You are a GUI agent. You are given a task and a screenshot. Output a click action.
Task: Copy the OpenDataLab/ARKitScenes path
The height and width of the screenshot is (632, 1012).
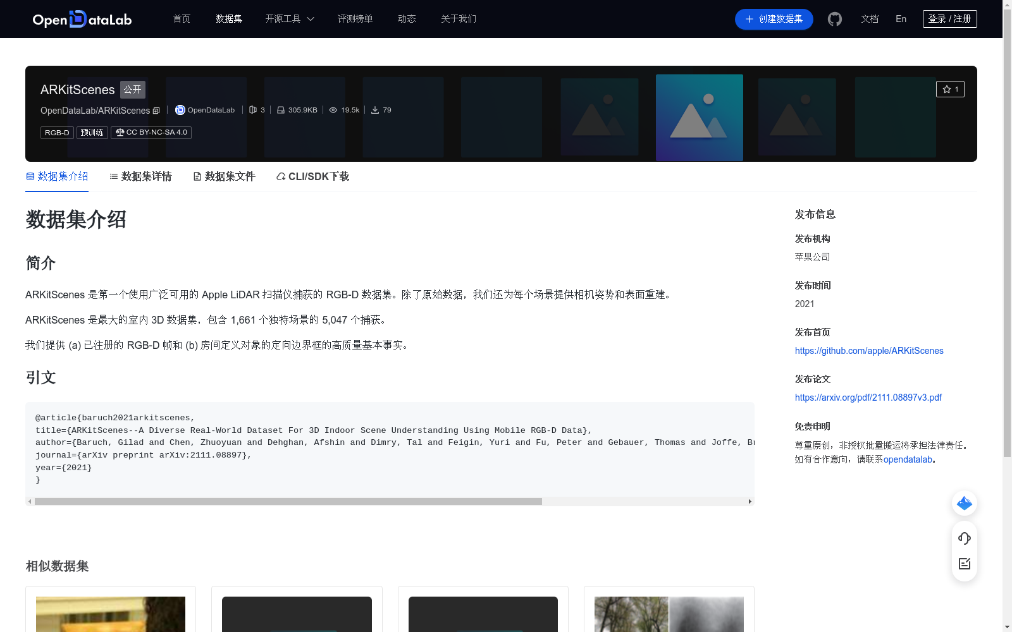pos(156,111)
